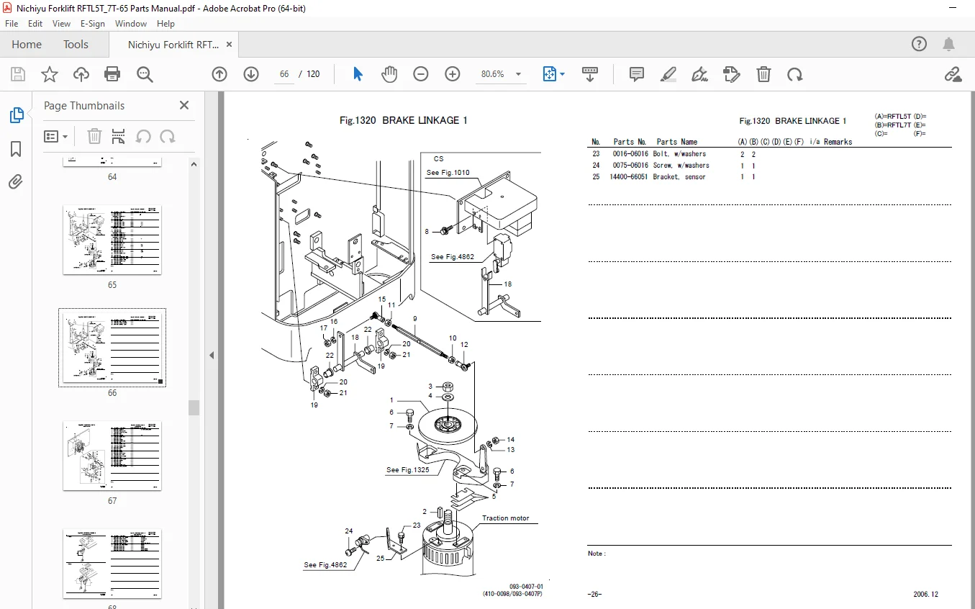Click part number 14400-66051
The height and width of the screenshot is (609, 975).
tap(629, 177)
